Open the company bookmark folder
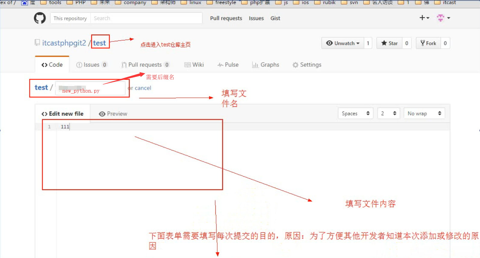 (131, 2)
